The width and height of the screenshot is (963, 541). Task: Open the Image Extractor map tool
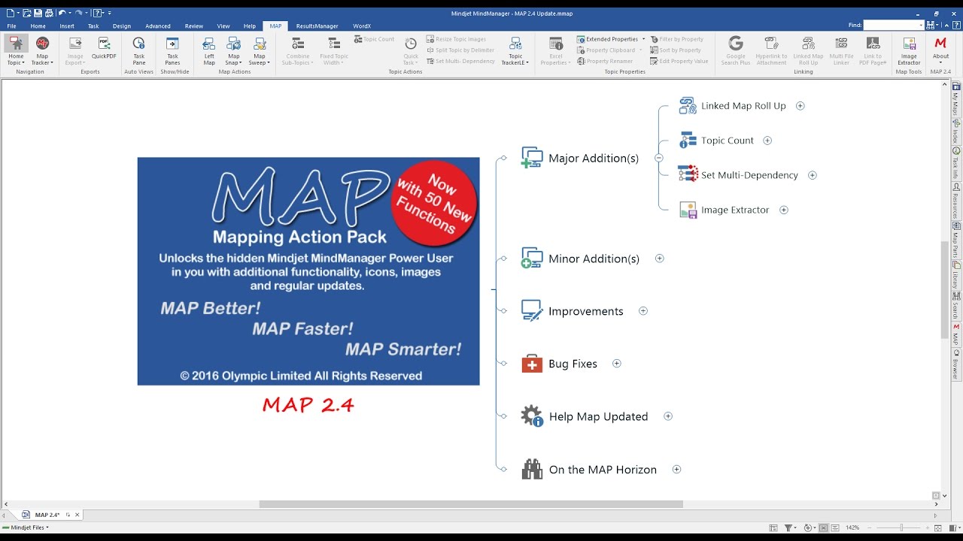(x=909, y=50)
